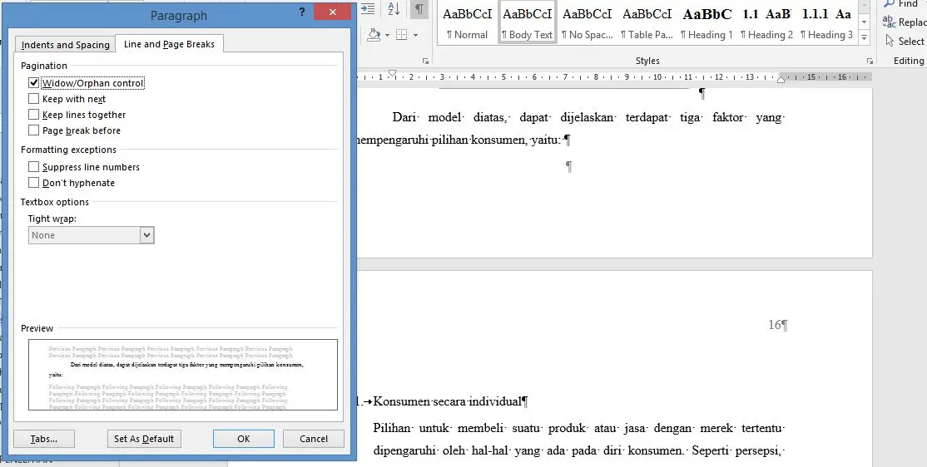Apply the No Spacing style
This screenshot has height=467, width=927.
click(587, 22)
